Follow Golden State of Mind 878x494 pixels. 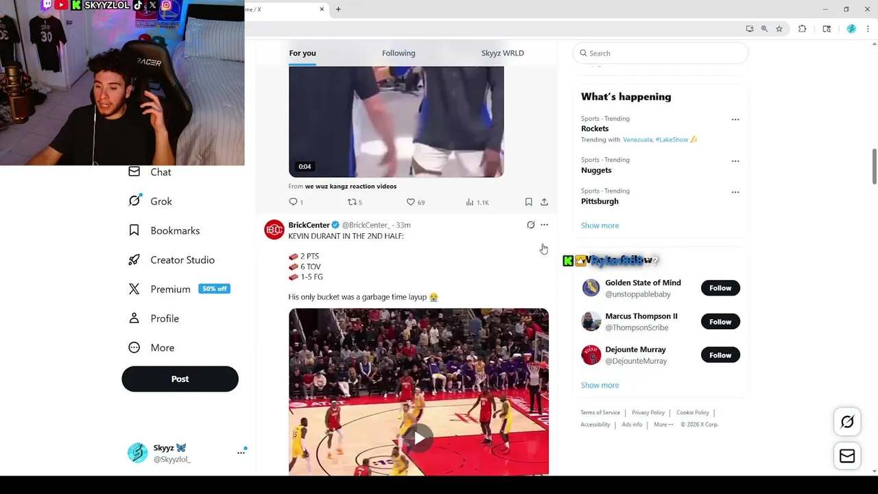point(720,288)
